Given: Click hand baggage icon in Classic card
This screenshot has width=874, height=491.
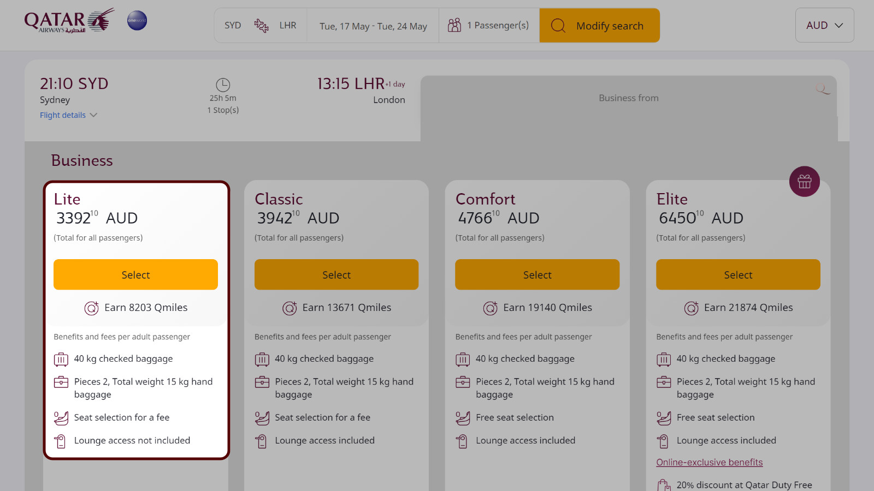Looking at the screenshot, I should click(262, 382).
